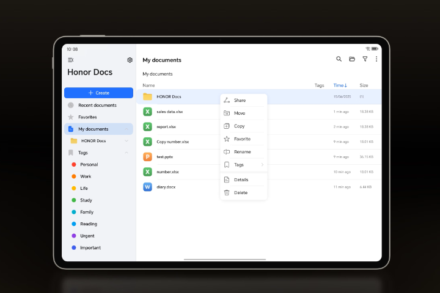
Task: Choose Copy from the context menu
Action: pos(244,126)
